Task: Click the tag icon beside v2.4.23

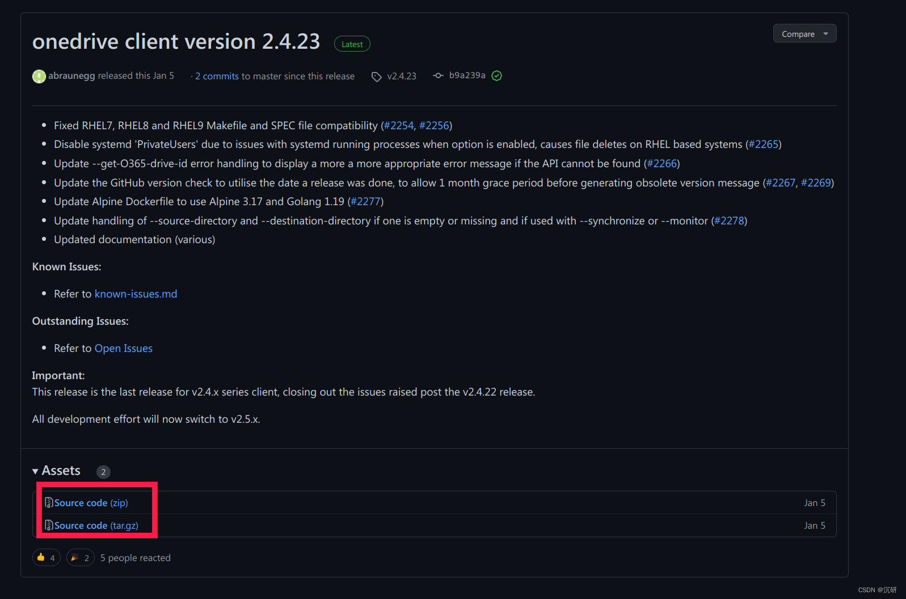Action: (x=377, y=77)
